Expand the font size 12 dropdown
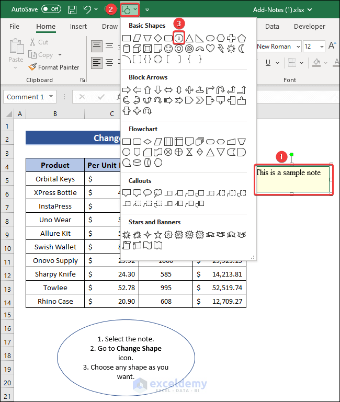Screen dimensions: 340x402 point(322,47)
